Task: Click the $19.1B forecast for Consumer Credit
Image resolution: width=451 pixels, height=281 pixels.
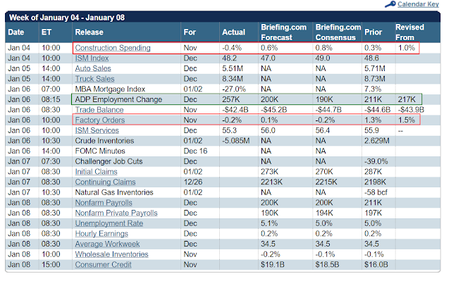Action: coord(273,265)
